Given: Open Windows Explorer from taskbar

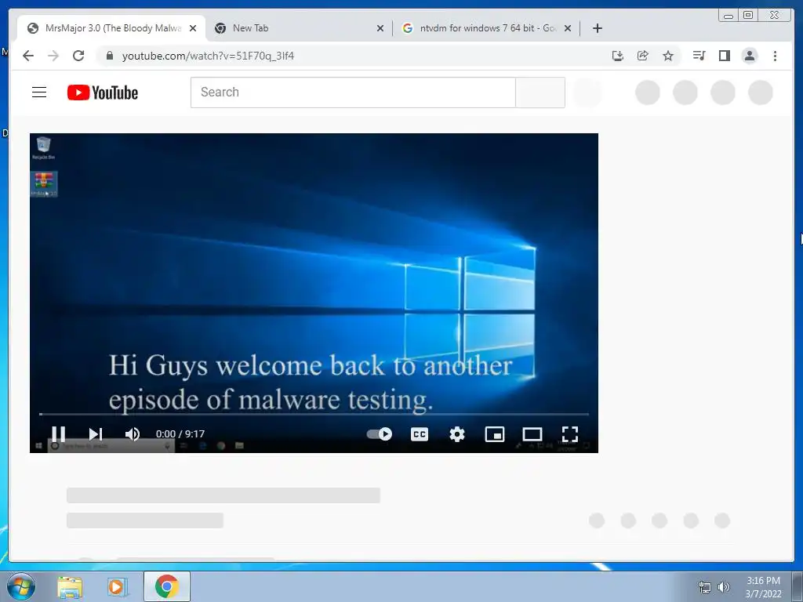Looking at the screenshot, I should [x=70, y=587].
